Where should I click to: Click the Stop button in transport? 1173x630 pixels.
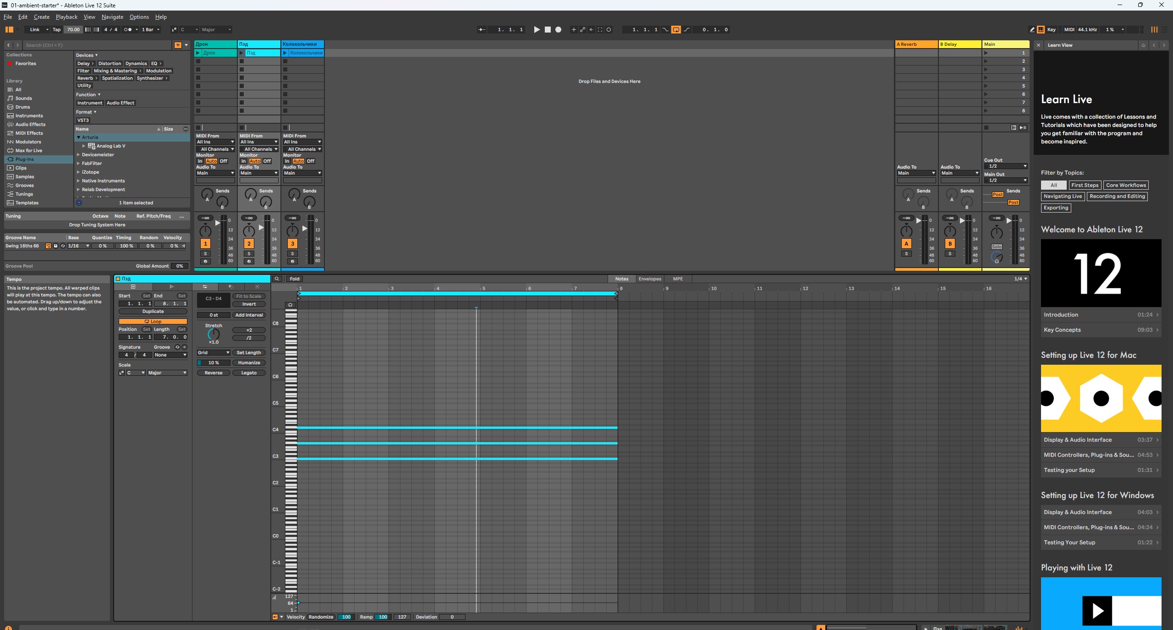(548, 29)
